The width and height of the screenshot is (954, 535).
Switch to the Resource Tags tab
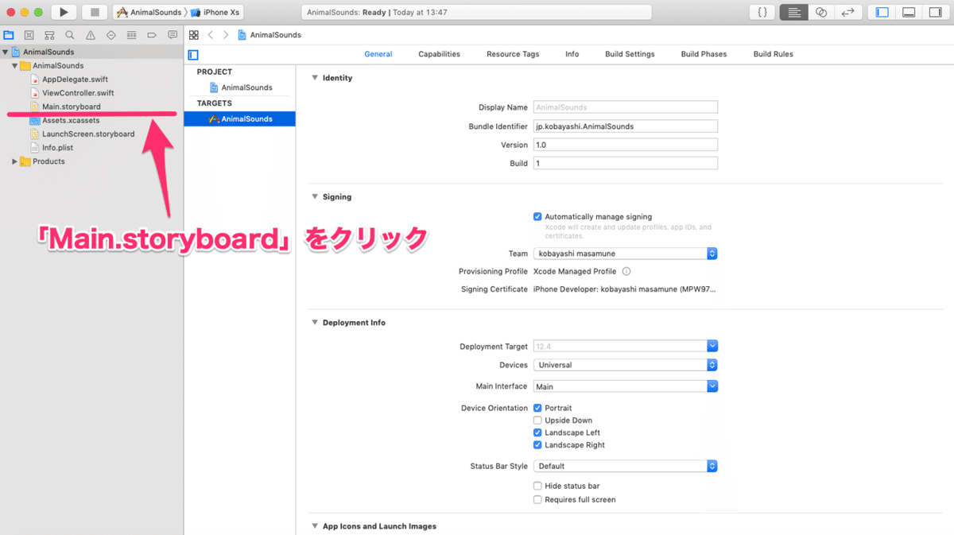[513, 54]
